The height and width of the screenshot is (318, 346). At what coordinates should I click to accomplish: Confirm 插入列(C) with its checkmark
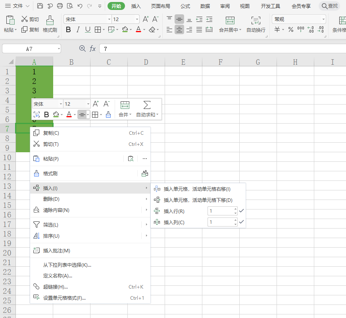click(241, 222)
